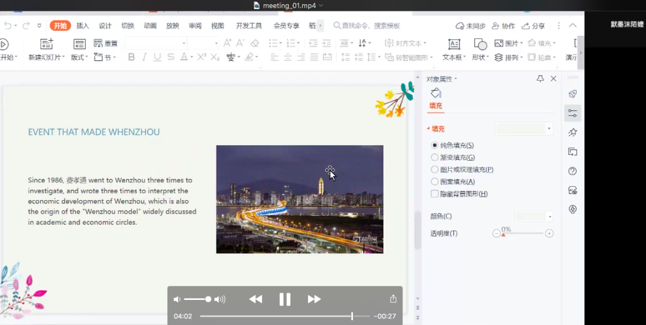Align text left
The height and width of the screenshot is (325, 646).
click(x=275, y=57)
